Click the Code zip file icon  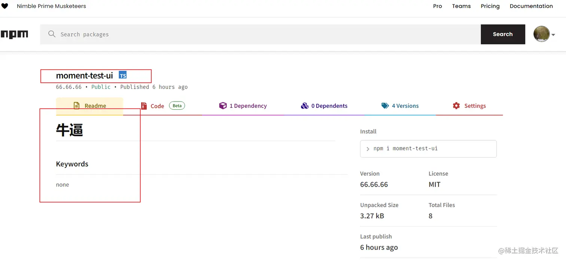point(144,106)
